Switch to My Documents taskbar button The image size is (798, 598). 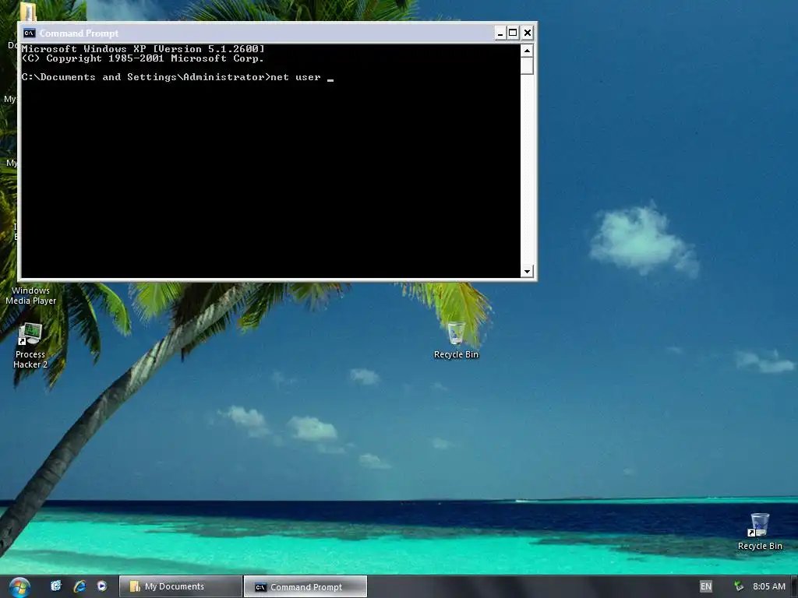[181, 586]
